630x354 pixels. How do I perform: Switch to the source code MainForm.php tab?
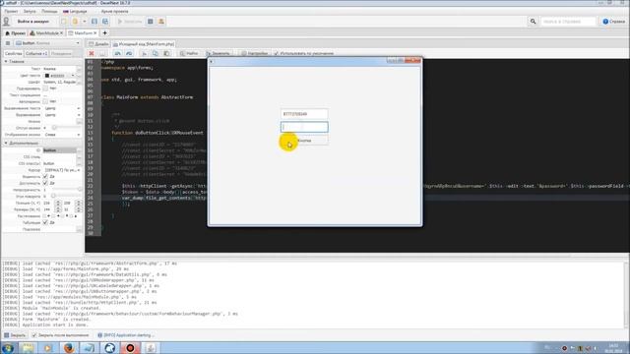[x=144, y=43]
